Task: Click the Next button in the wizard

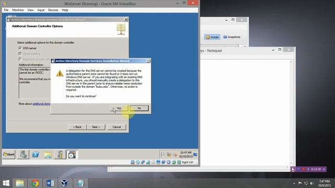Action: point(96,127)
